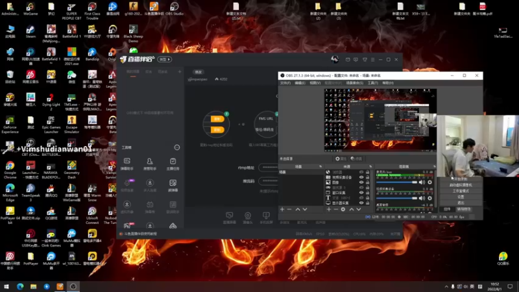This screenshot has width=519, height=292.
Task: Move the selected source up in OBS
Action: tap(352, 209)
